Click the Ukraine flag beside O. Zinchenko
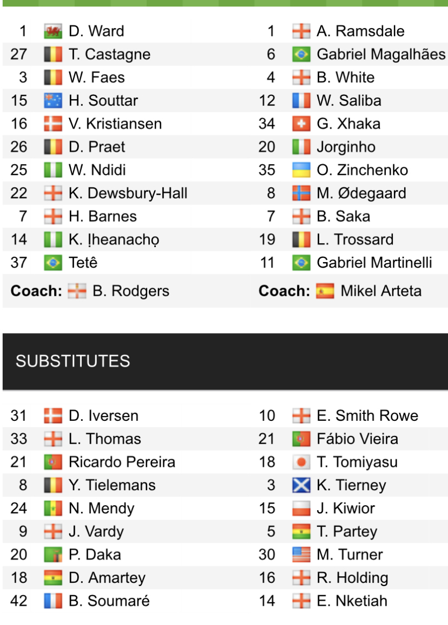Viewport: 448px width, 625px height. coord(301,170)
